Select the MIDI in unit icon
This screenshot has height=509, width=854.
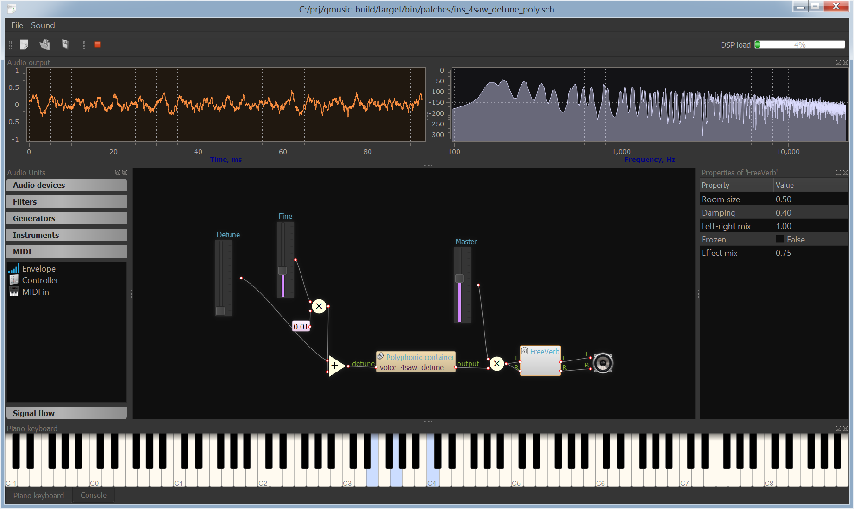[x=14, y=292]
